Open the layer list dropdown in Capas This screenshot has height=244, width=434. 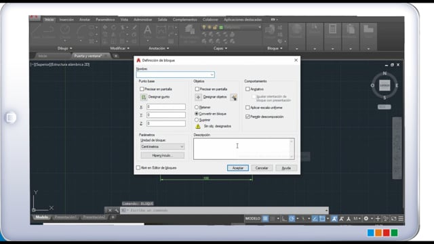tap(259, 27)
